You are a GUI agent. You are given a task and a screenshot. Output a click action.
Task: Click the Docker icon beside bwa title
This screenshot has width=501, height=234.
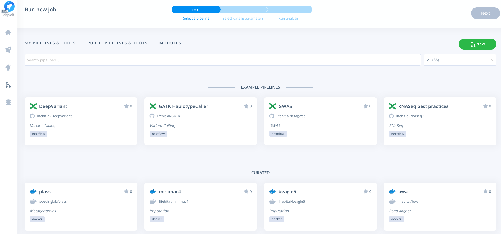pyautogui.click(x=392, y=191)
